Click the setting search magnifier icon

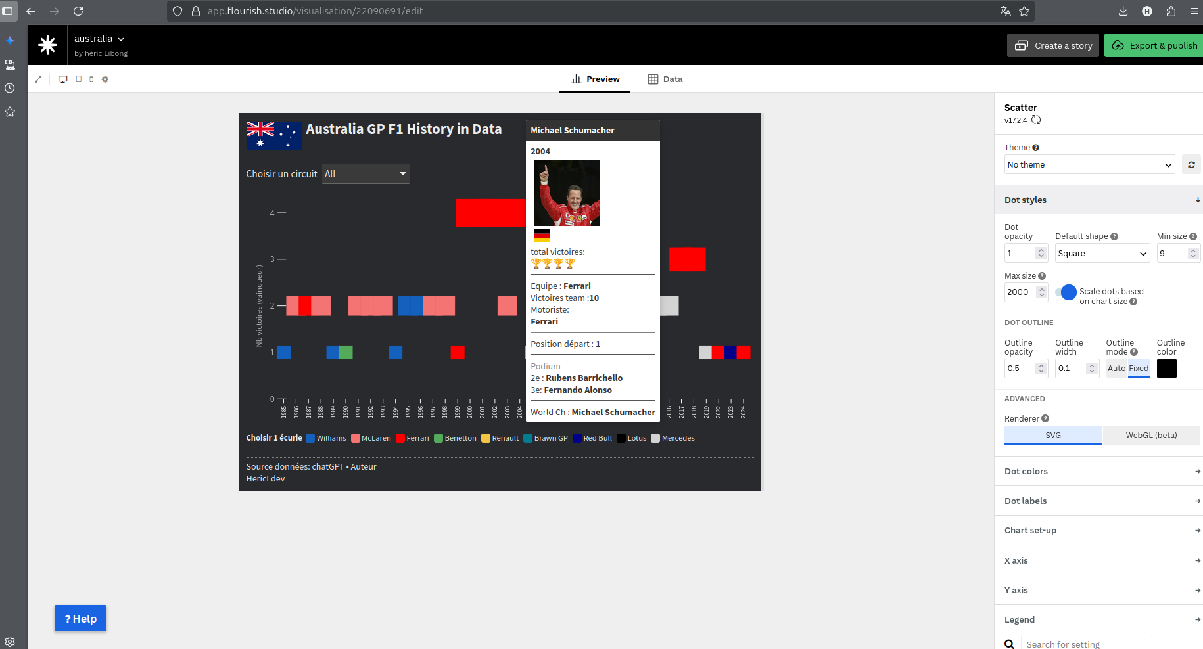1010,644
